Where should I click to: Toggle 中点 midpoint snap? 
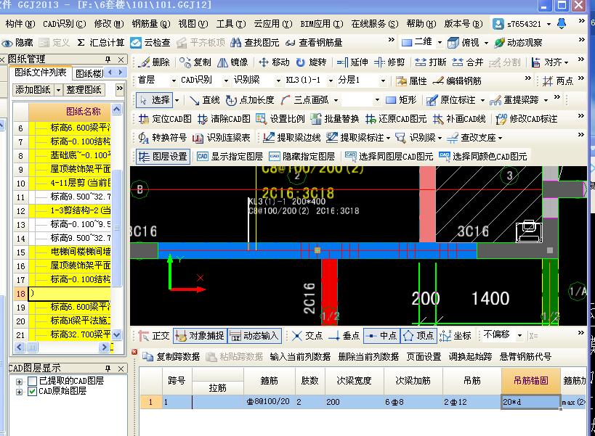[381, 336]
